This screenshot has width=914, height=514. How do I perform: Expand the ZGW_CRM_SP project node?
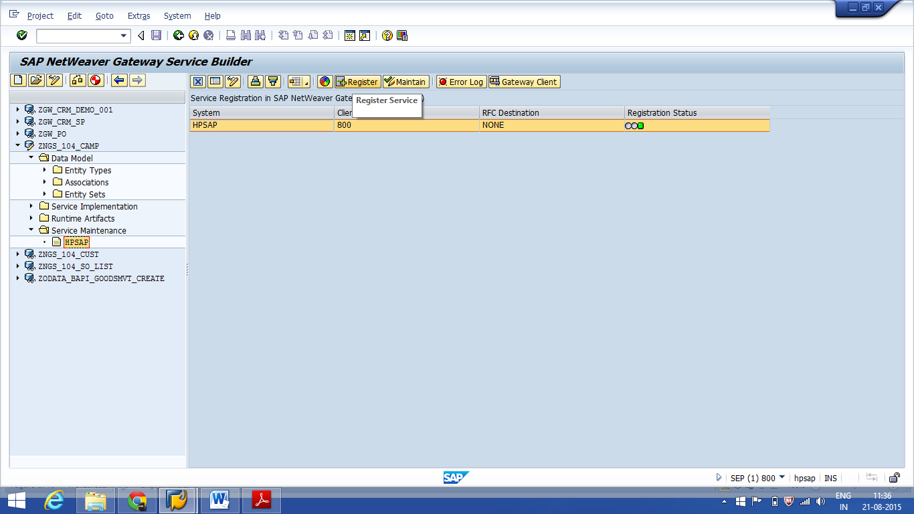coord(18,121)
